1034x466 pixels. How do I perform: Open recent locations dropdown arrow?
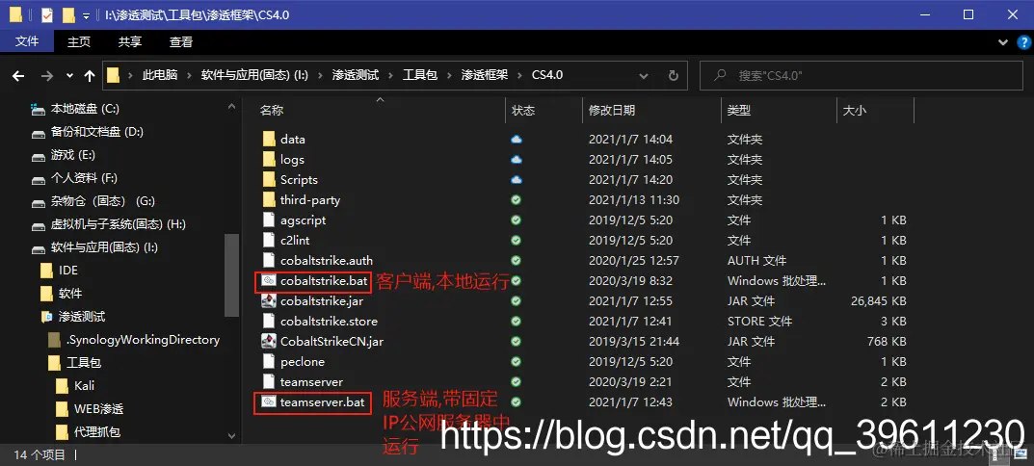click(70, 76)
